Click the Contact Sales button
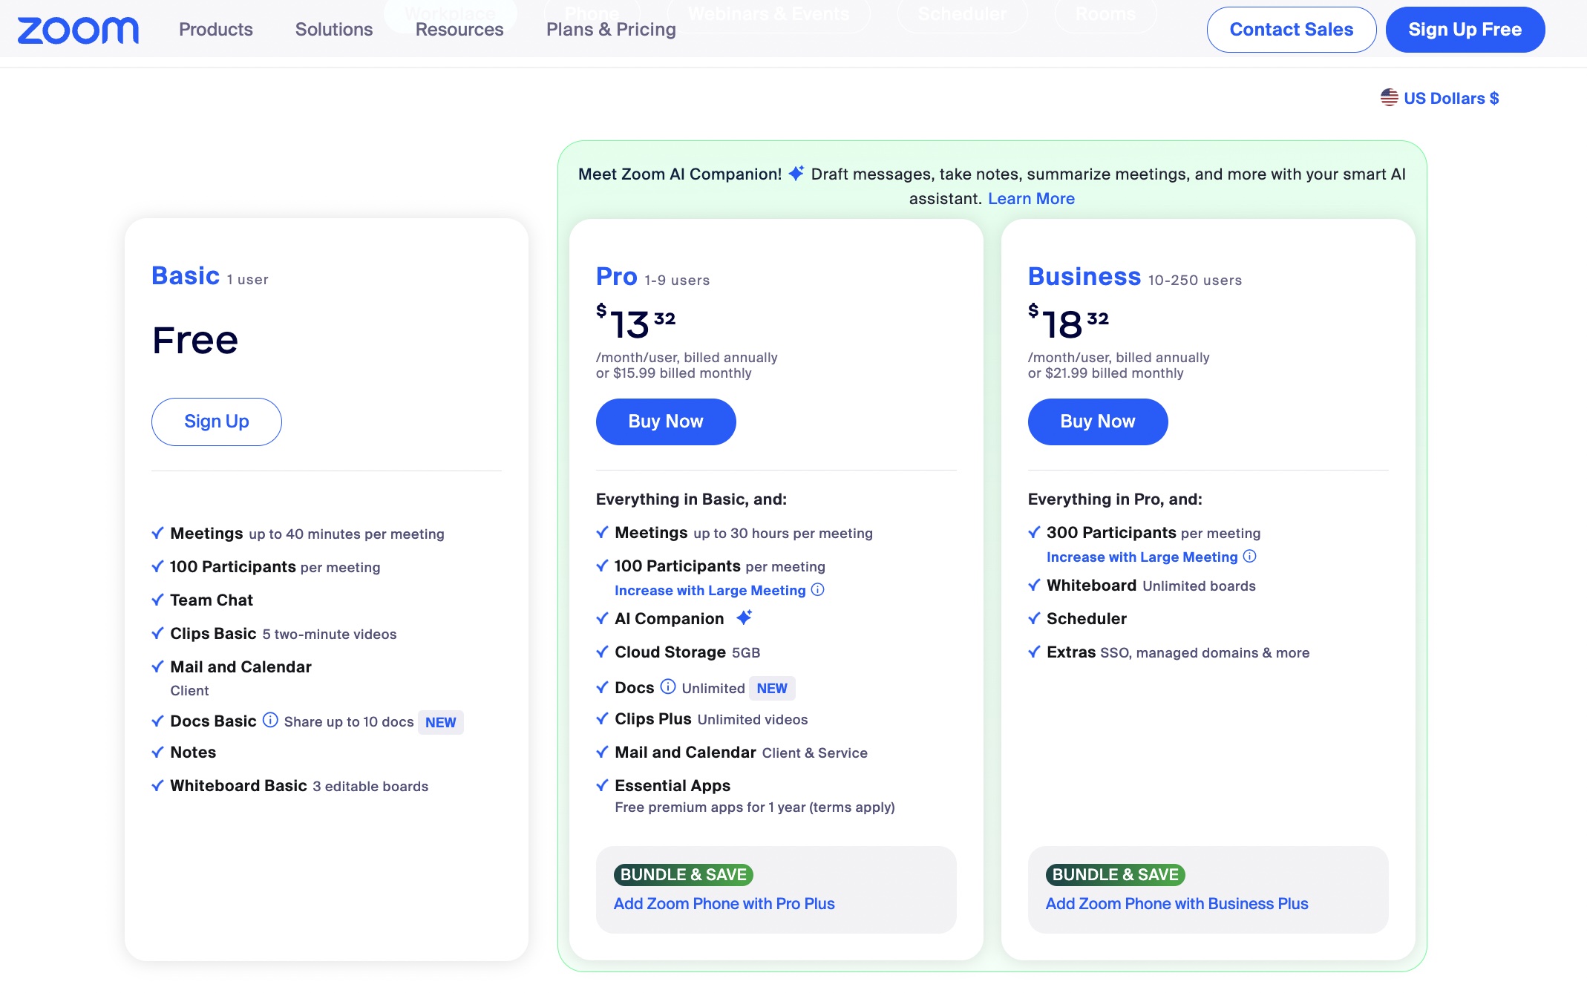This screenshot has width=1587, height=993. [x=1292, y=30]
